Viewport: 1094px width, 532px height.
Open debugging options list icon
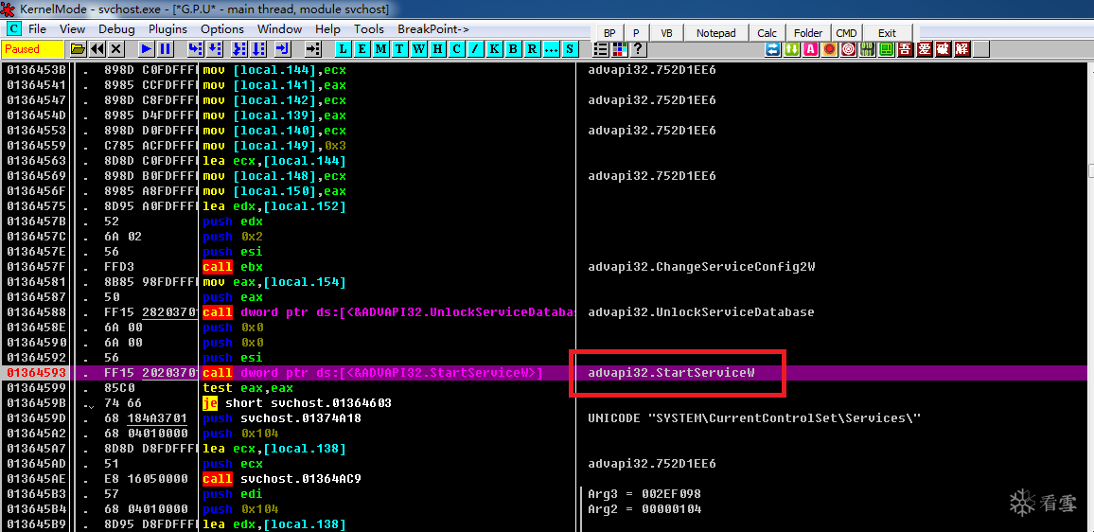(x=601, y=49)
